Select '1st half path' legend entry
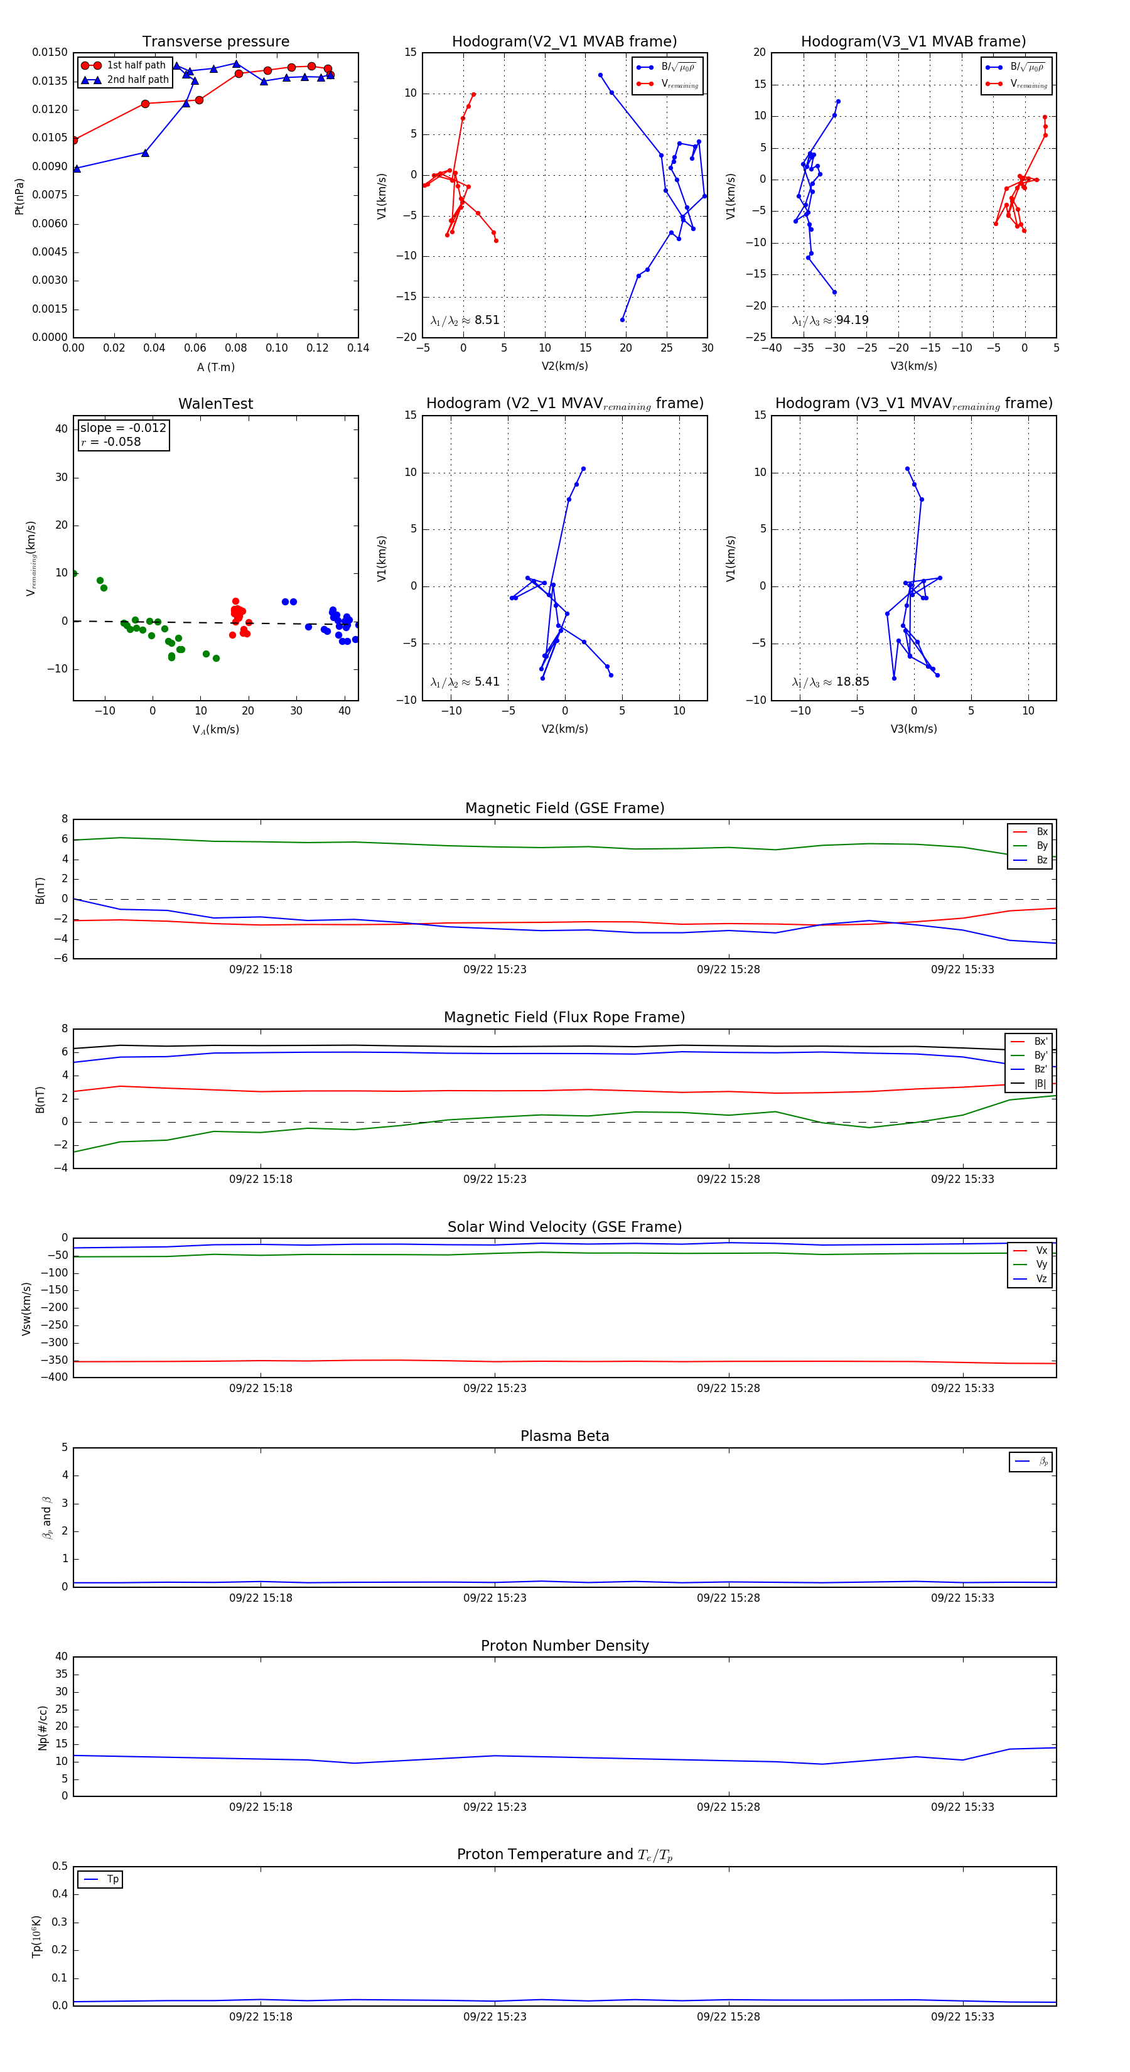This screenshot has width=1130, height=2072. (124, 65)
